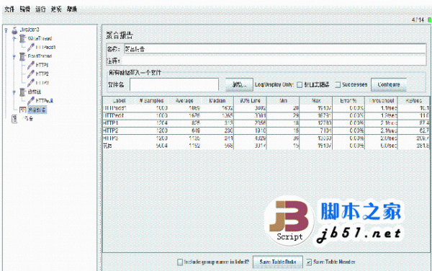432x271 pixels.
Task: Click the Average column header
Action: click(184, 101)
